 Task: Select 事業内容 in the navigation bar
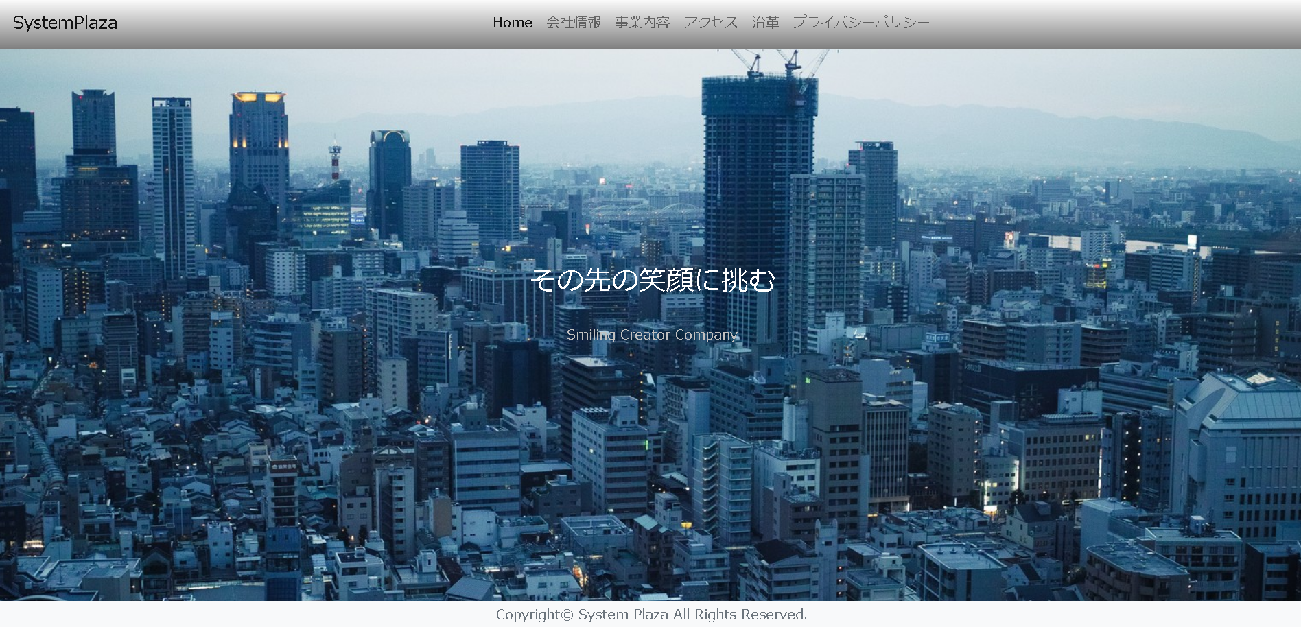(x=642, y=23)
